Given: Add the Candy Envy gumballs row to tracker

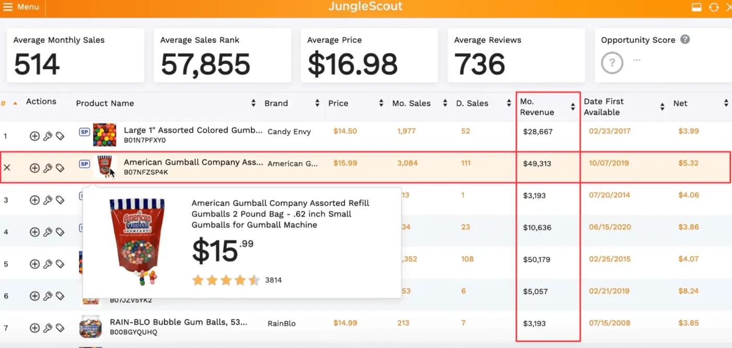Looking at the screenshot, I should coord(35,136).
